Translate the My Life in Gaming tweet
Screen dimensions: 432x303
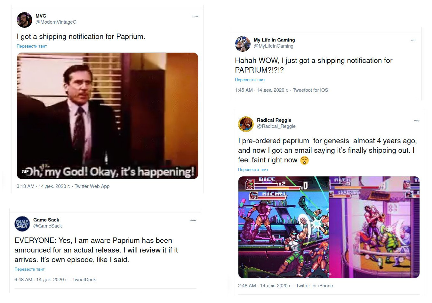[x=250, y=80]
